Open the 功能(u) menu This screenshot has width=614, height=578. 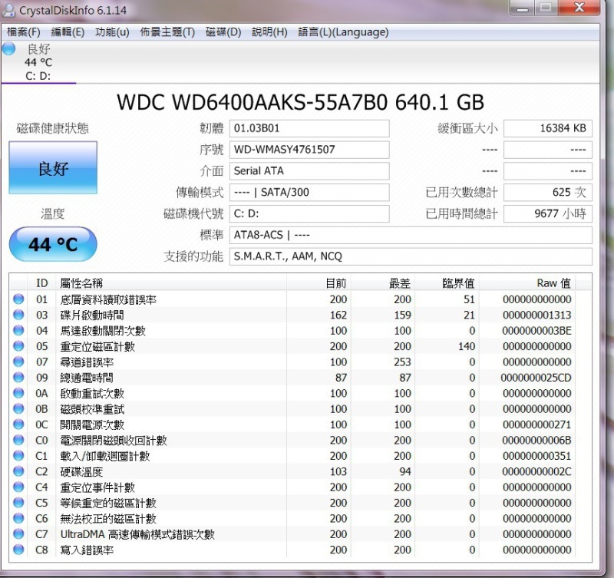(112, 32)
